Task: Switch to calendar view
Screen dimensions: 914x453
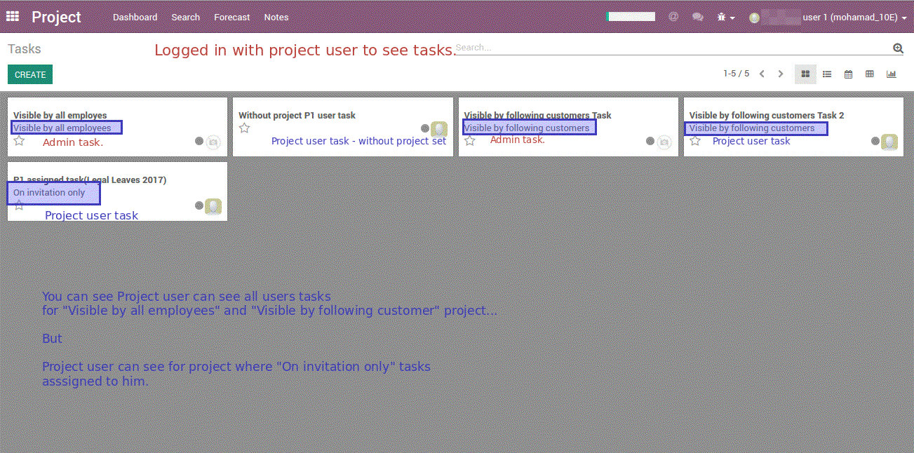Action: (848, 74)
